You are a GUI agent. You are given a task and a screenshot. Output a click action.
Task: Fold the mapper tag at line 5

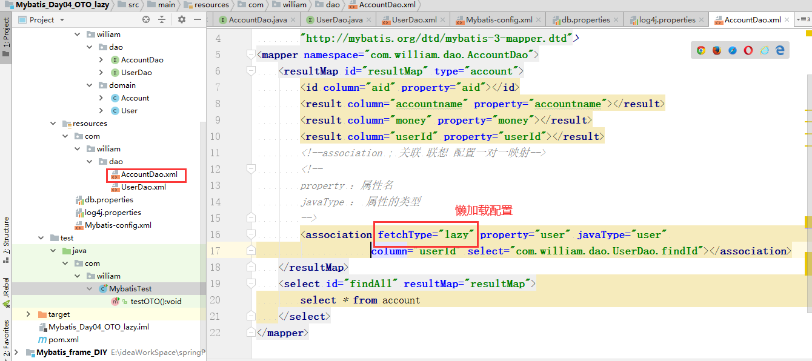[x=252, y=55]
